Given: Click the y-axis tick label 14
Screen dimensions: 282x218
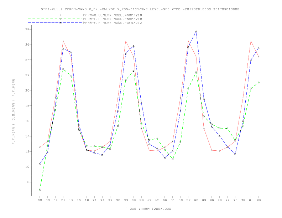Looking at the screenshot, I should coord(27,136).
